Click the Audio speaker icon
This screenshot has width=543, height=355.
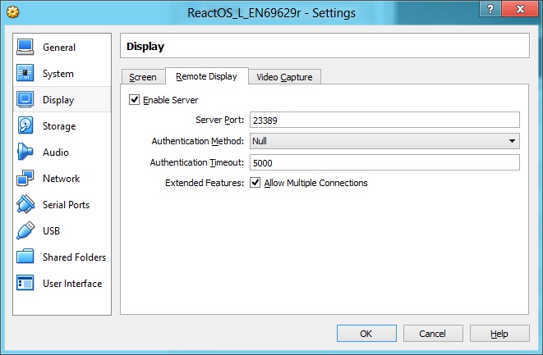click(x=25, y=152)
